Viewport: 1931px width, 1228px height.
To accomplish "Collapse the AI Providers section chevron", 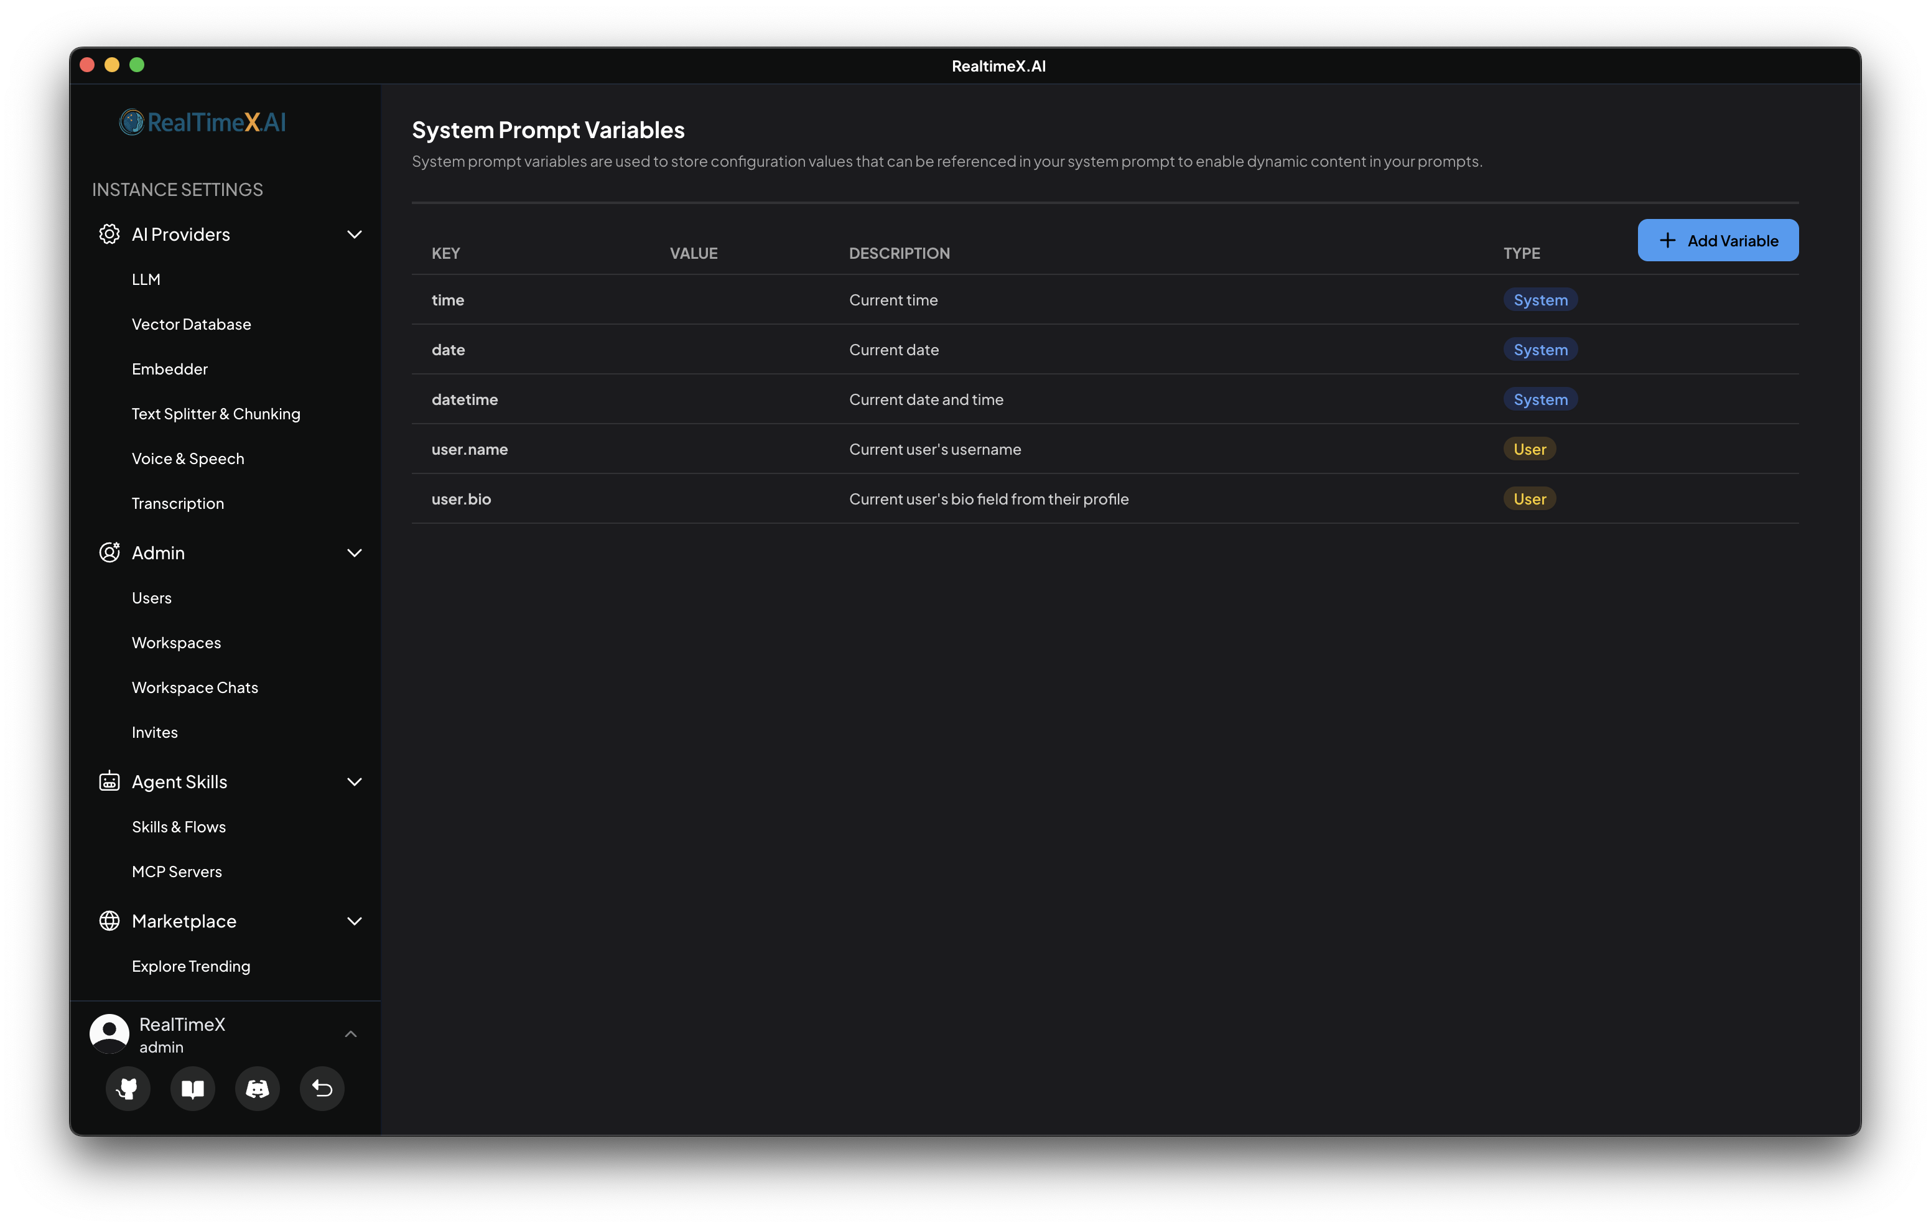I will 355,233.
